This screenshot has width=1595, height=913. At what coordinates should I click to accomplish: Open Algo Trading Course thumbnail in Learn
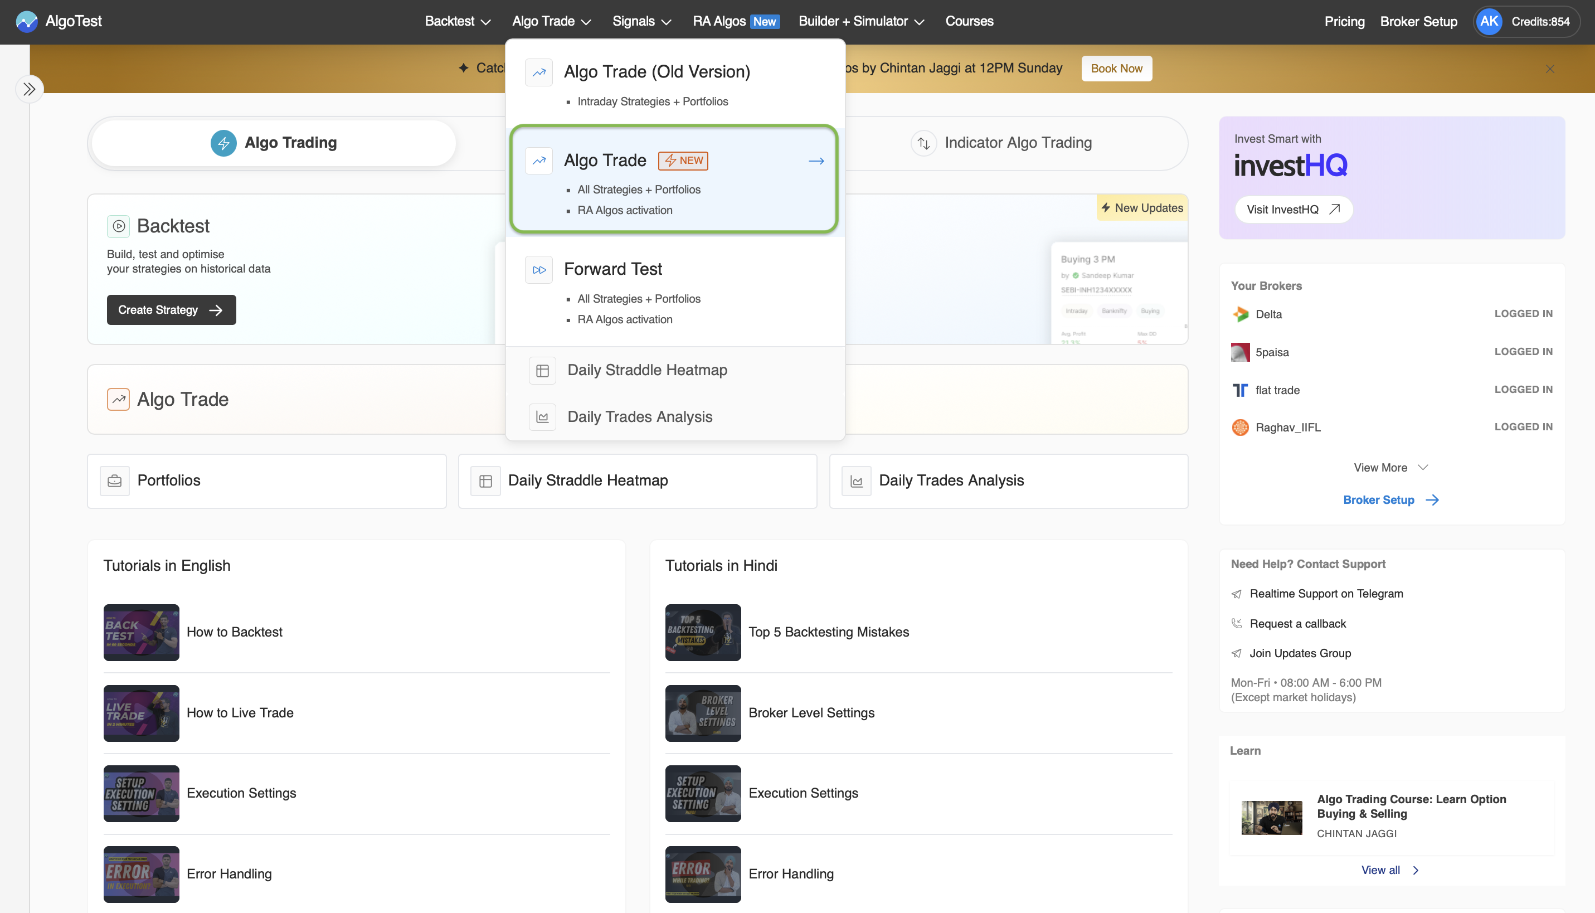coord(1272,818)
